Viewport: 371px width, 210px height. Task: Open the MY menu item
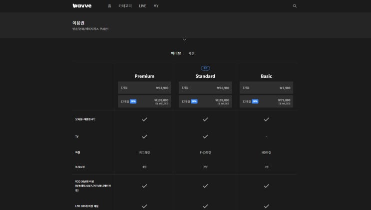click(x=156, y=6)
